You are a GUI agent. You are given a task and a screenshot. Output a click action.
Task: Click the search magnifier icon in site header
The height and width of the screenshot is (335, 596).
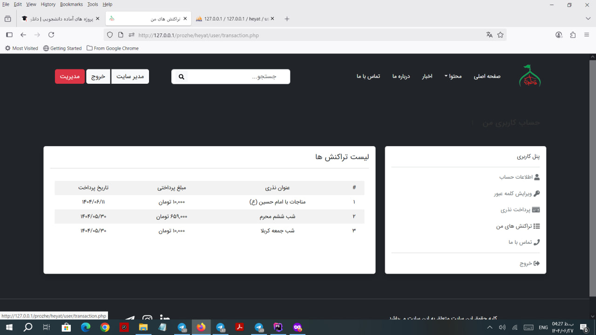coord(182,77)
